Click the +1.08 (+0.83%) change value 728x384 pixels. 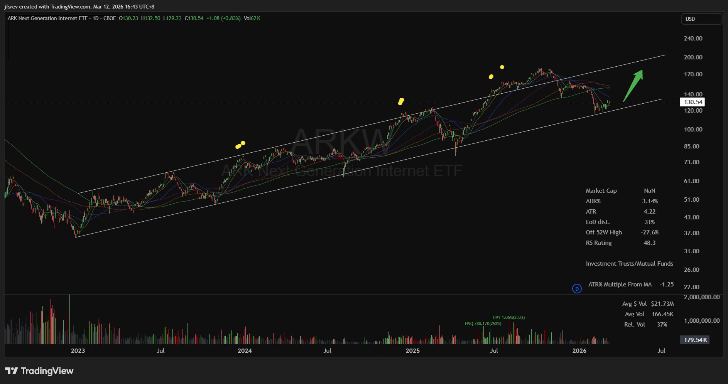coord(223,18)
